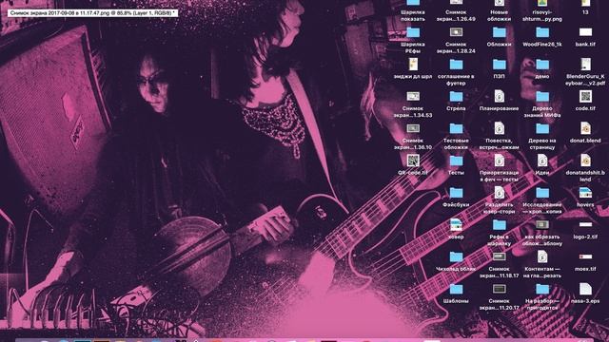This screenshot has height=342, width=609.
Task: Select file как обрезать облож...аблону
Action: click(542, 224)
